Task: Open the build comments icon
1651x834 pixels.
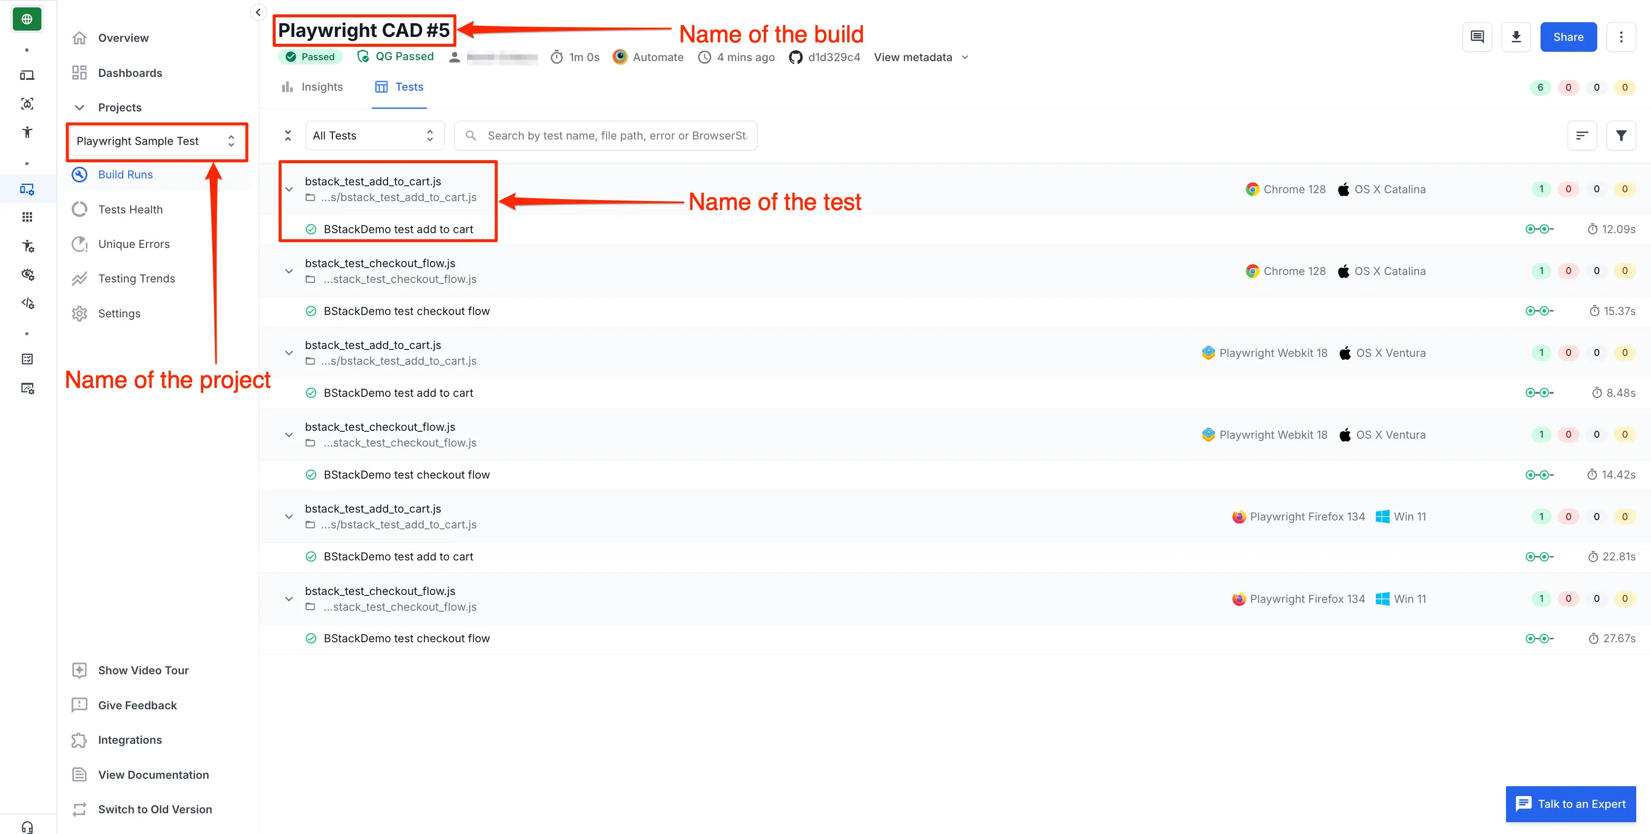Action: (1476, 37)
